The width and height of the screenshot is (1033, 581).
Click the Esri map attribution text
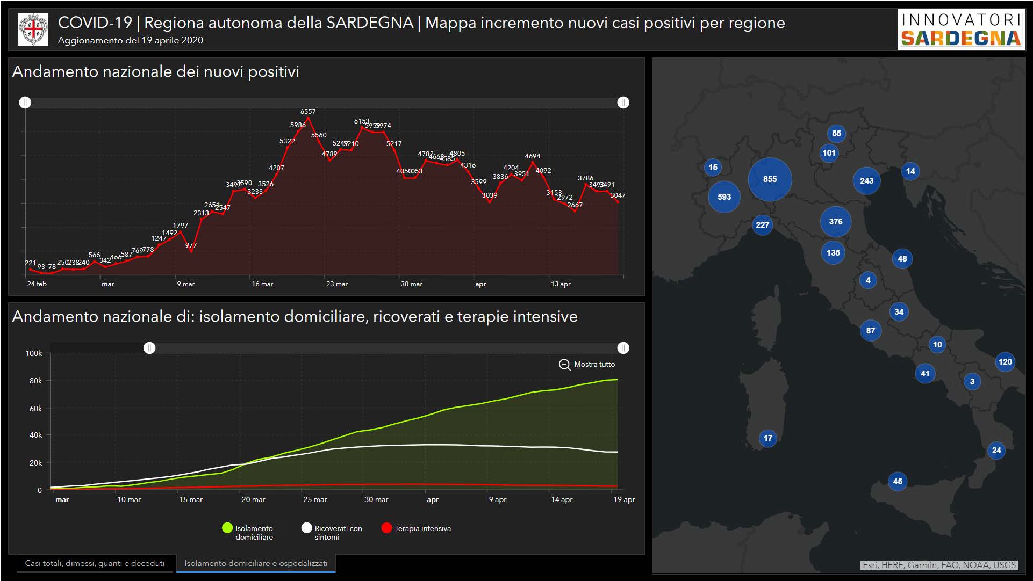tap(938, 565)
